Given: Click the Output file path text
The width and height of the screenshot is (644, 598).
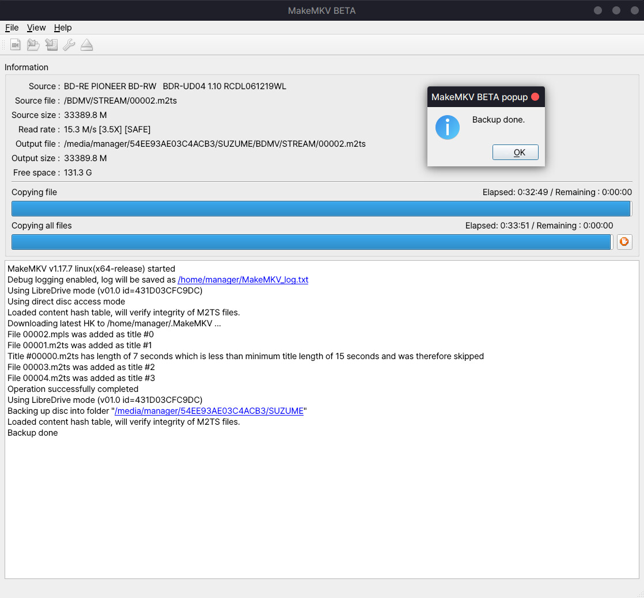Looking at the screenshot, I should click(x=215, y=144).
